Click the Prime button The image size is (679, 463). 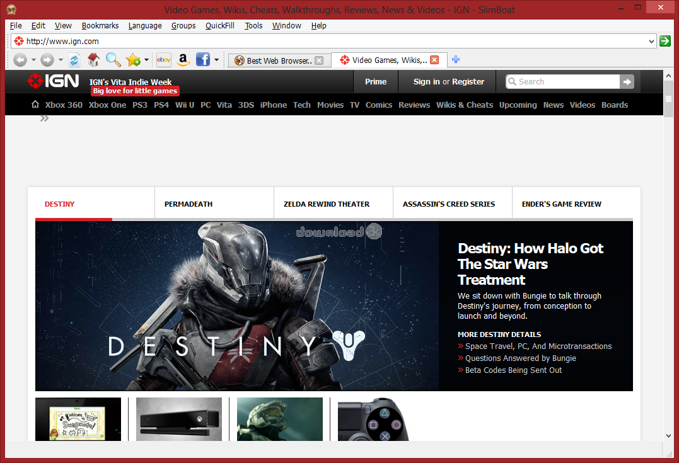[x=376, y=81]
